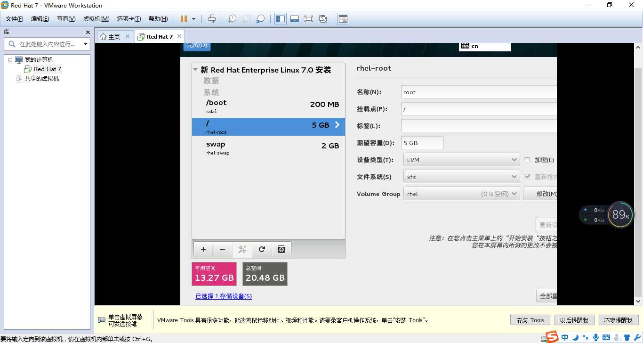The height and width of the screenshot is (343, 643).
Task: Open the 选项卡(T) menu
Action: [x=129, y=19]
